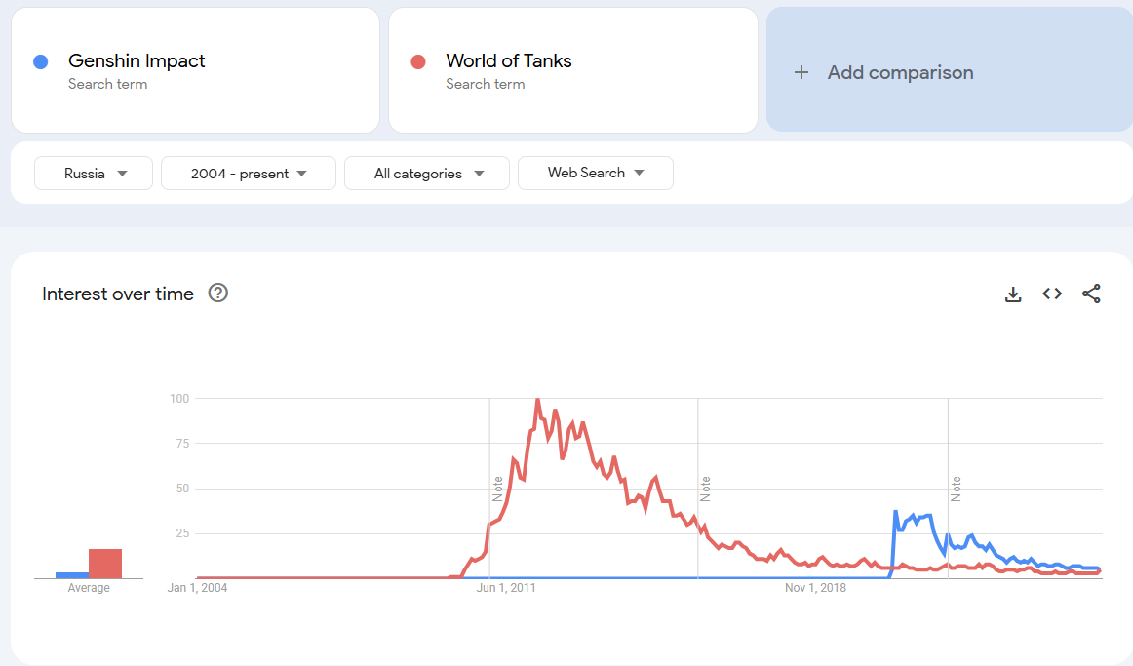The image size is (1133, 666).
Task: Click the red World of Tanks average bar
Action: 105,564
